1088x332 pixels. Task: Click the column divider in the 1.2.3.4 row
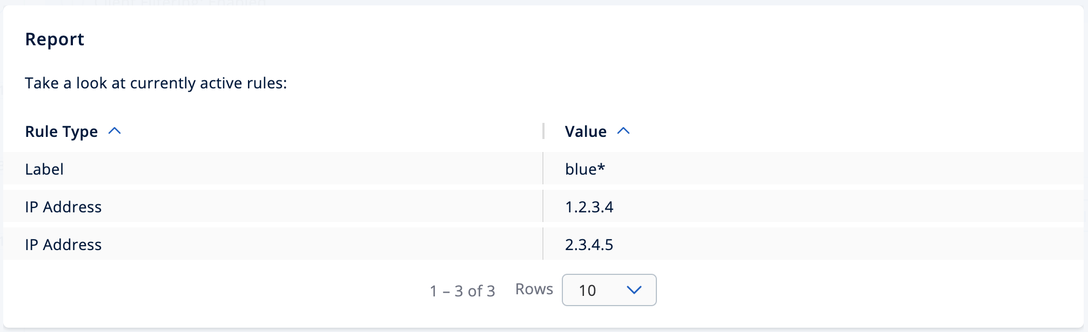(543, 206)
